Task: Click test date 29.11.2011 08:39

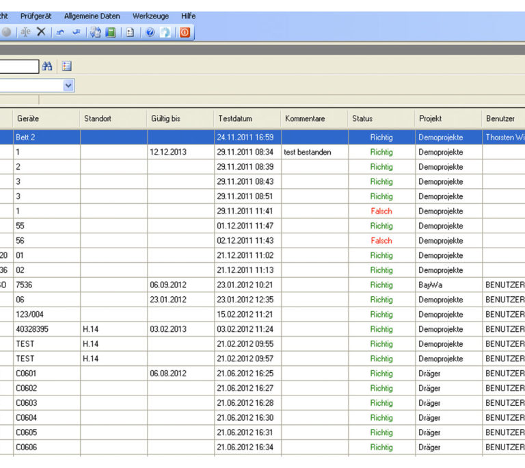Action: click(x=247, y=167)
